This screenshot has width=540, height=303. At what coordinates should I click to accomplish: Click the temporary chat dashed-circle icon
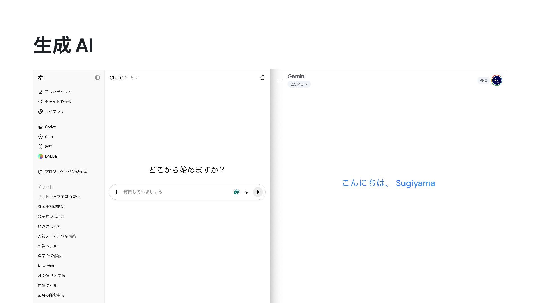263,78
